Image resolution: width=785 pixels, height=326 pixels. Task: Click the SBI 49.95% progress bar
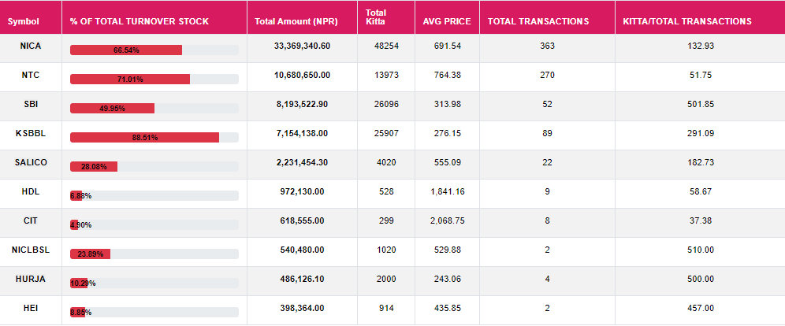point(154,108)
